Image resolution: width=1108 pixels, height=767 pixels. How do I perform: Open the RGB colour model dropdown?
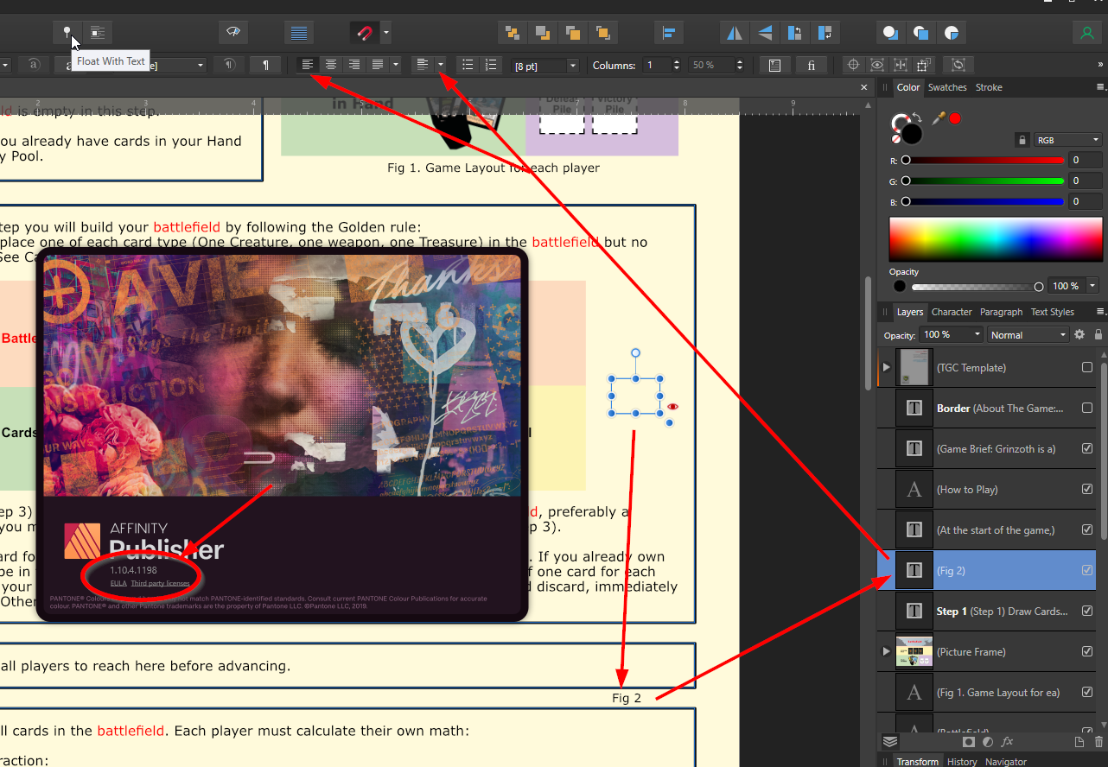1069,140
